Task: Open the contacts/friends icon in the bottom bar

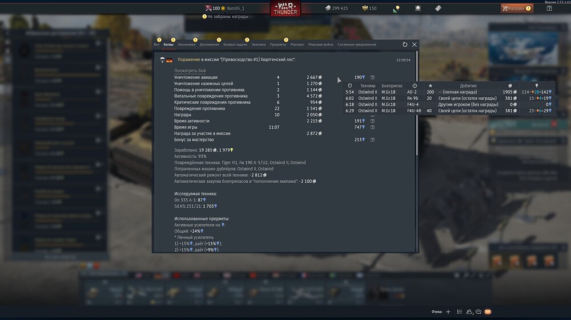Action: [x=469, y=312]
